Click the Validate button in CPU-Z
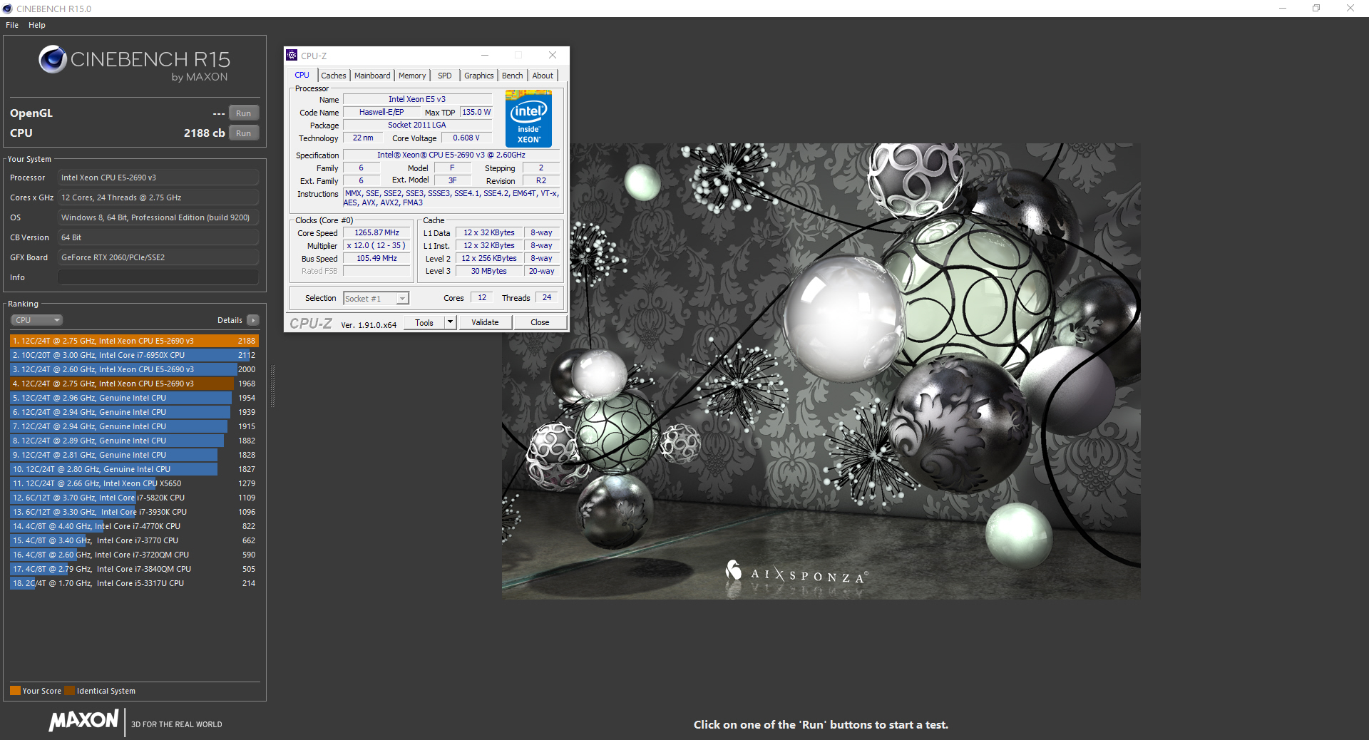 point(485,322)
